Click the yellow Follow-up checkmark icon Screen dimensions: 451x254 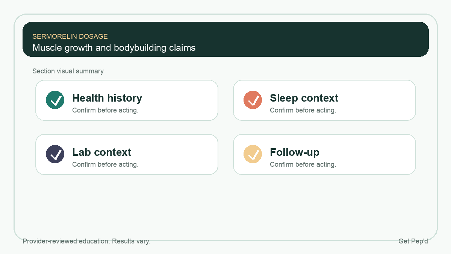(x=253, y=154)
